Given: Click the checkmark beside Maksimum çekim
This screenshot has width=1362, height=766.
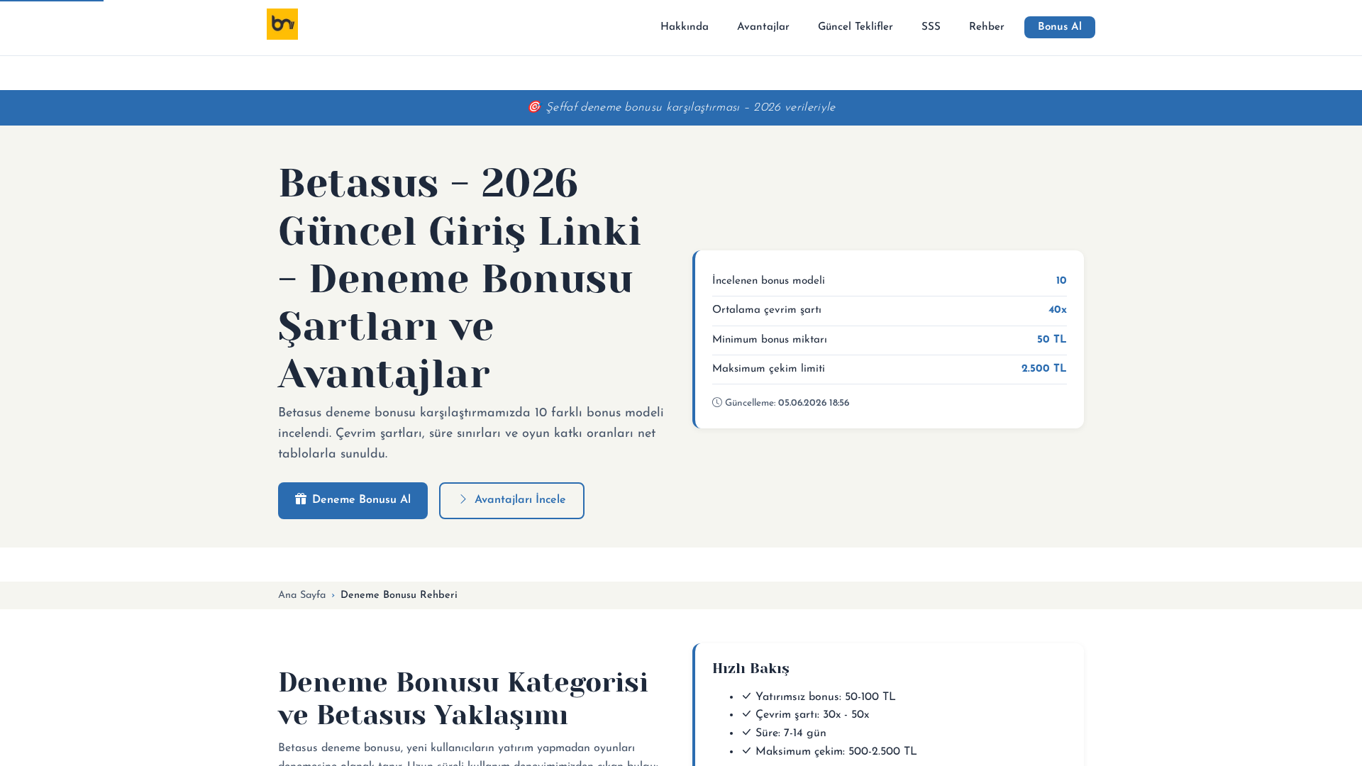Looking at the screenshot, I should point(746,751).
